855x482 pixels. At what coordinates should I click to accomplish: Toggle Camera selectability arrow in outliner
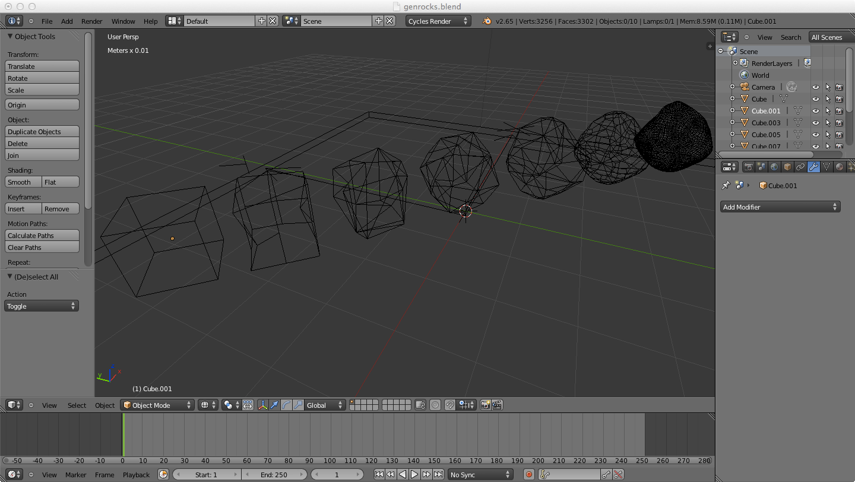point(828,87)
